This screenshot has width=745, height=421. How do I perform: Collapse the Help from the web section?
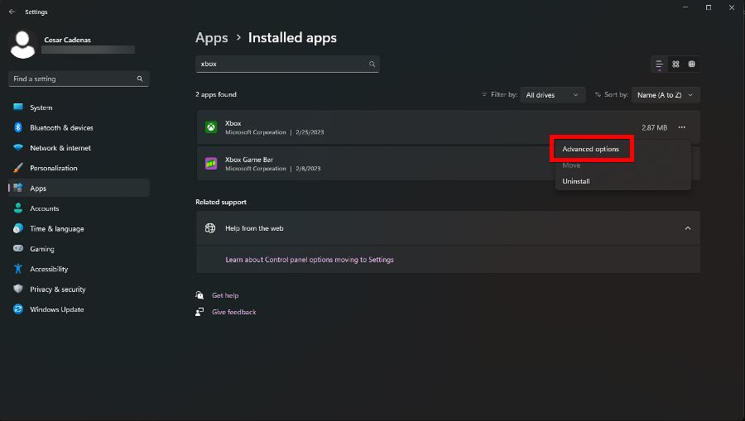(x=688, y=228)
